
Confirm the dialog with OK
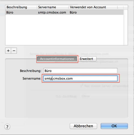pos(114,126)
